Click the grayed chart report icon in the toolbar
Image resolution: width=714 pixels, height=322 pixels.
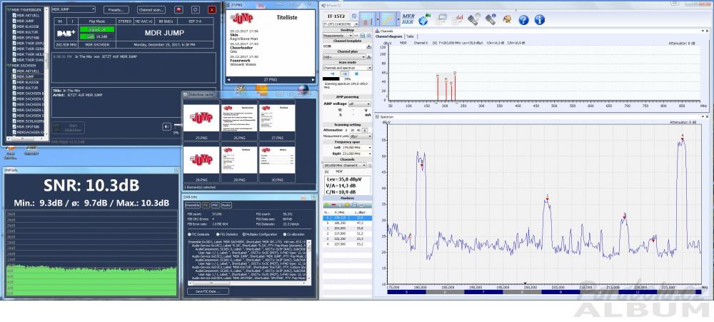pos(458,19)
